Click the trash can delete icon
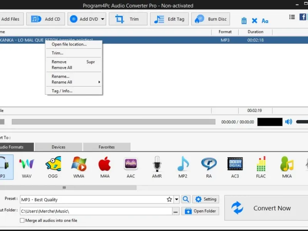The image size is (308, 231). 244,21
